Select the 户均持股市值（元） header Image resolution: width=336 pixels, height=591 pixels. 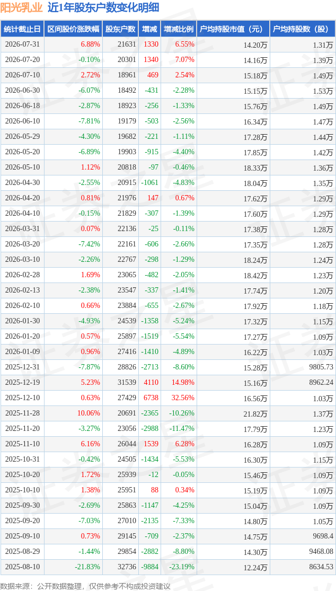[233, 29]
